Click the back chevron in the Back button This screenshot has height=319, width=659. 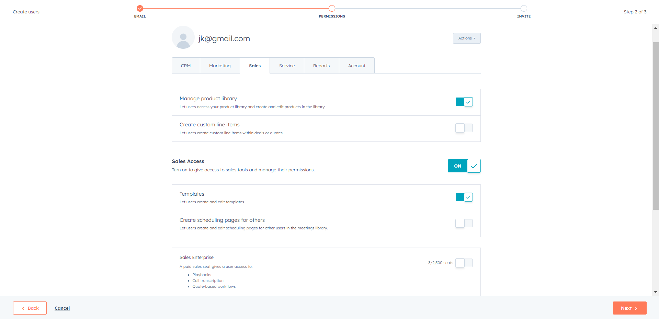click(x=23, y=308)
